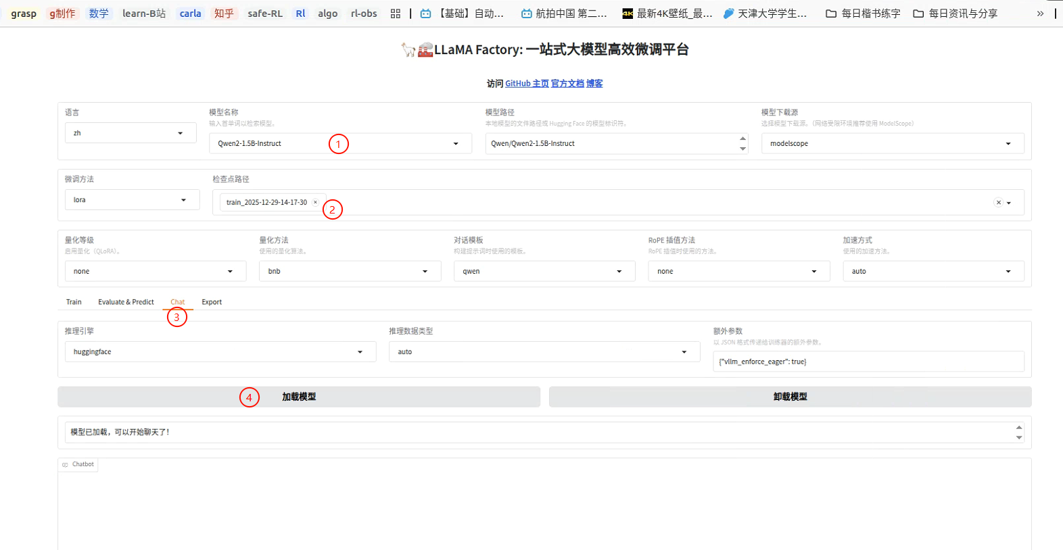This screenshot has height=550, width=1063.
Task: Open the 【基础】自动 bilibili bookmark
Action: 462,14
